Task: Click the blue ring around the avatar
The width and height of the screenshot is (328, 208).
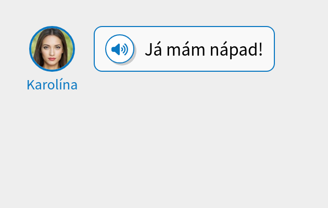Action: (30, 49)
